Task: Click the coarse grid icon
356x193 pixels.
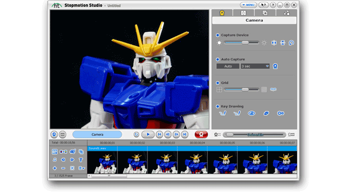Action: point(219,89)
